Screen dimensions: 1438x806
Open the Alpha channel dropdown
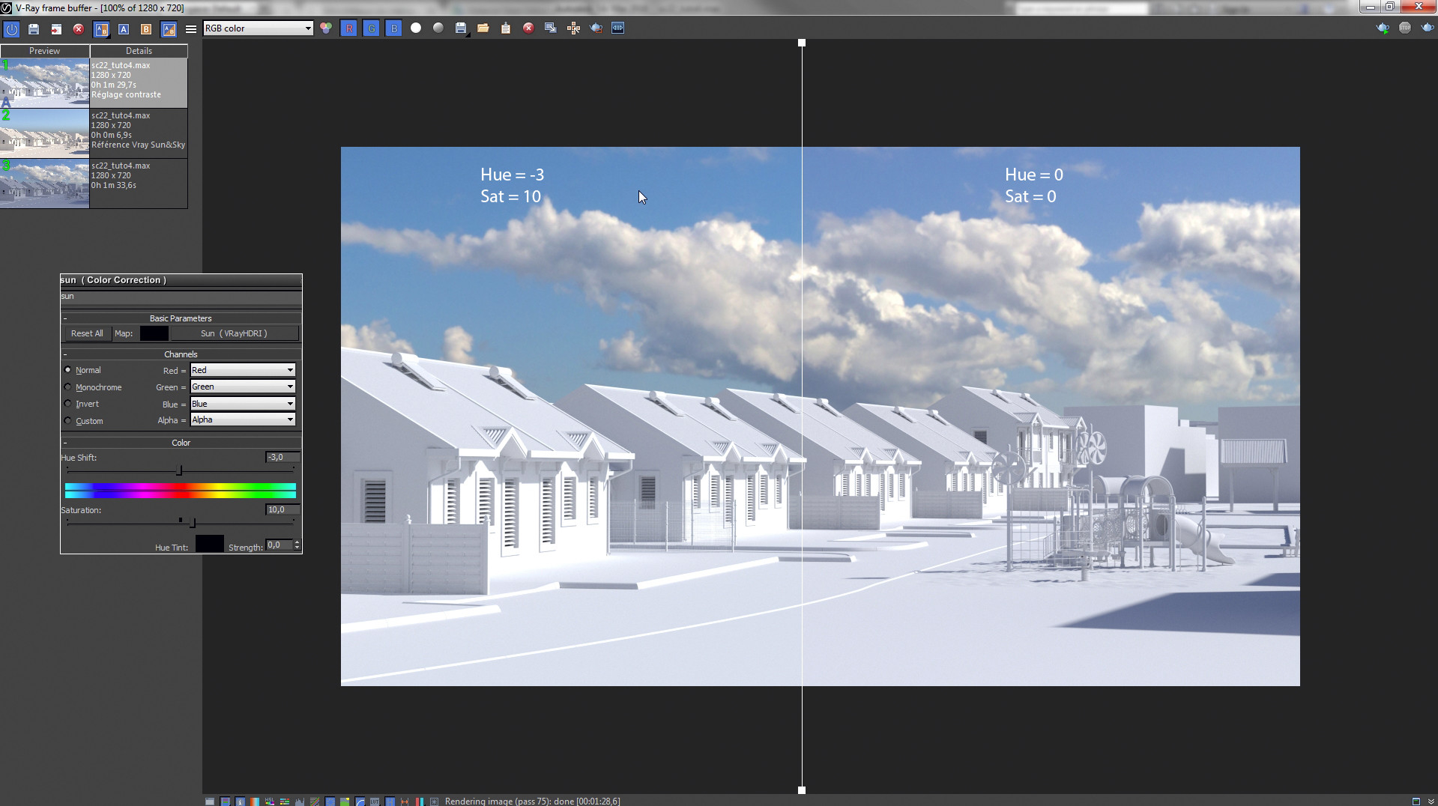click(243, 420)
